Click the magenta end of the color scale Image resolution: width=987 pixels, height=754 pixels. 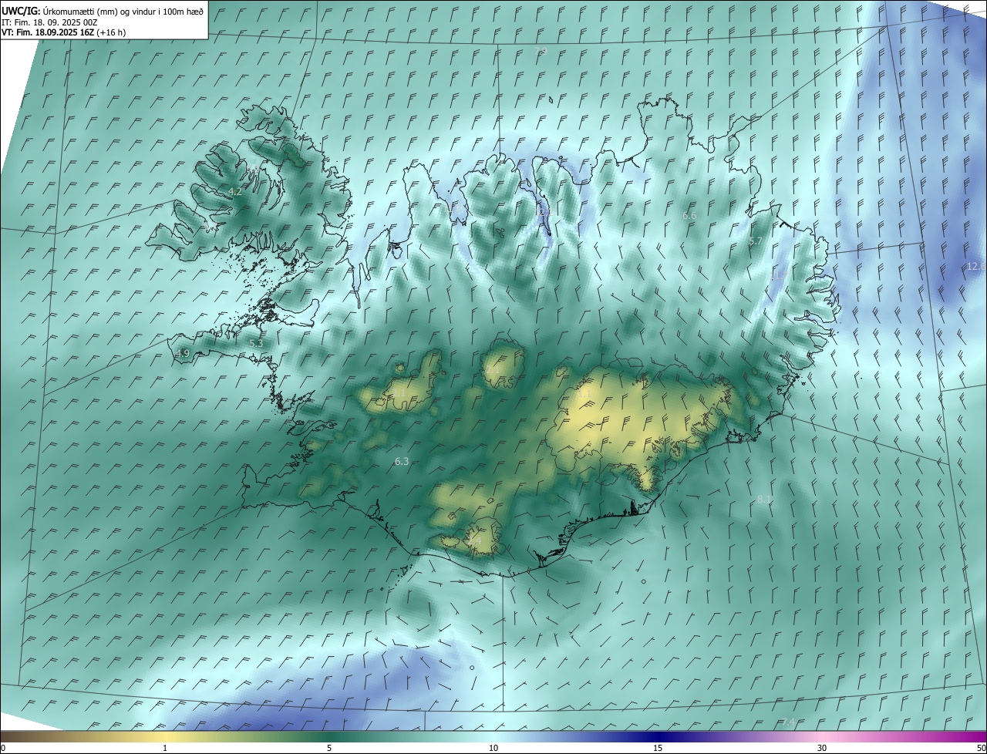tap(972, 737)
